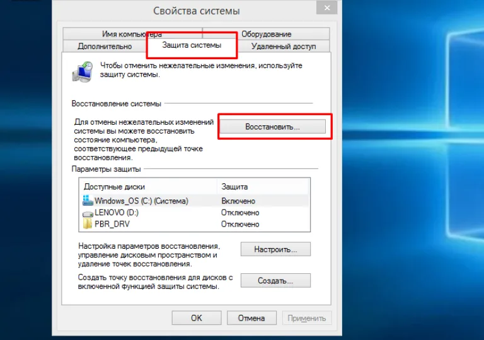Open the Оборудование tab
484x340 pixels.
pos(266,33)
